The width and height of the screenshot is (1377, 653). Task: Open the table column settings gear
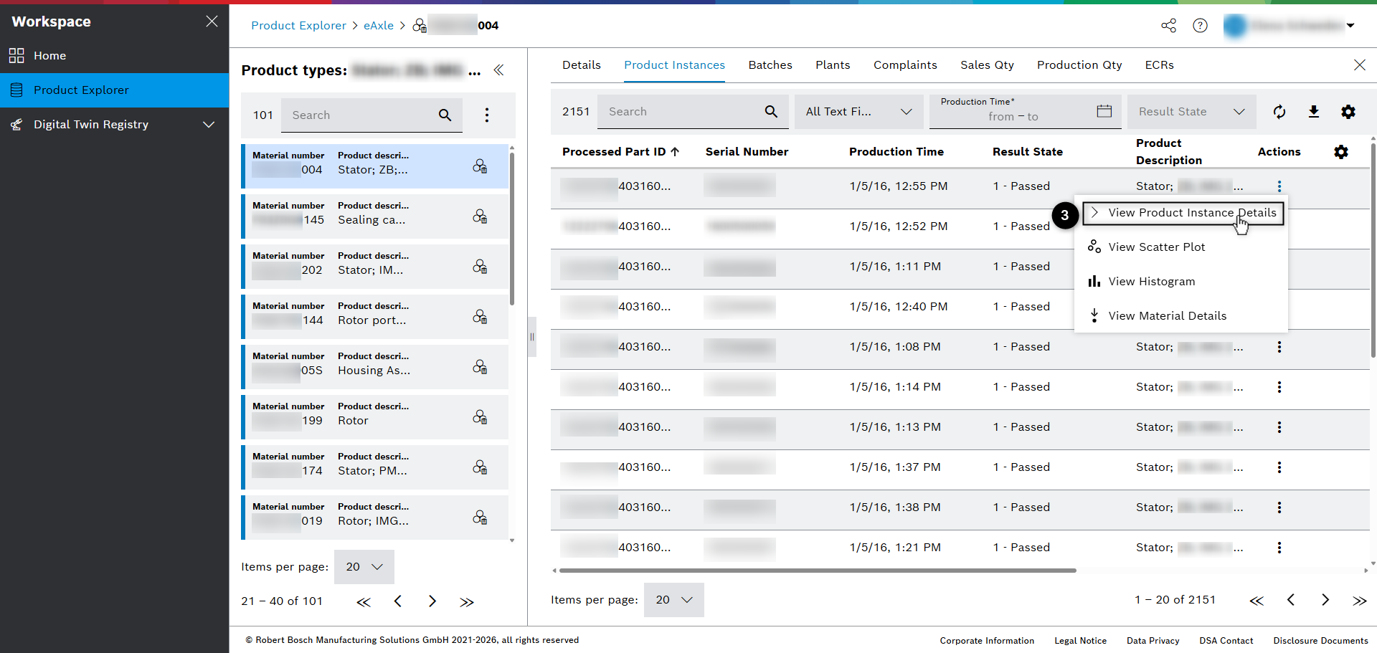click(x=1341, y=152)
